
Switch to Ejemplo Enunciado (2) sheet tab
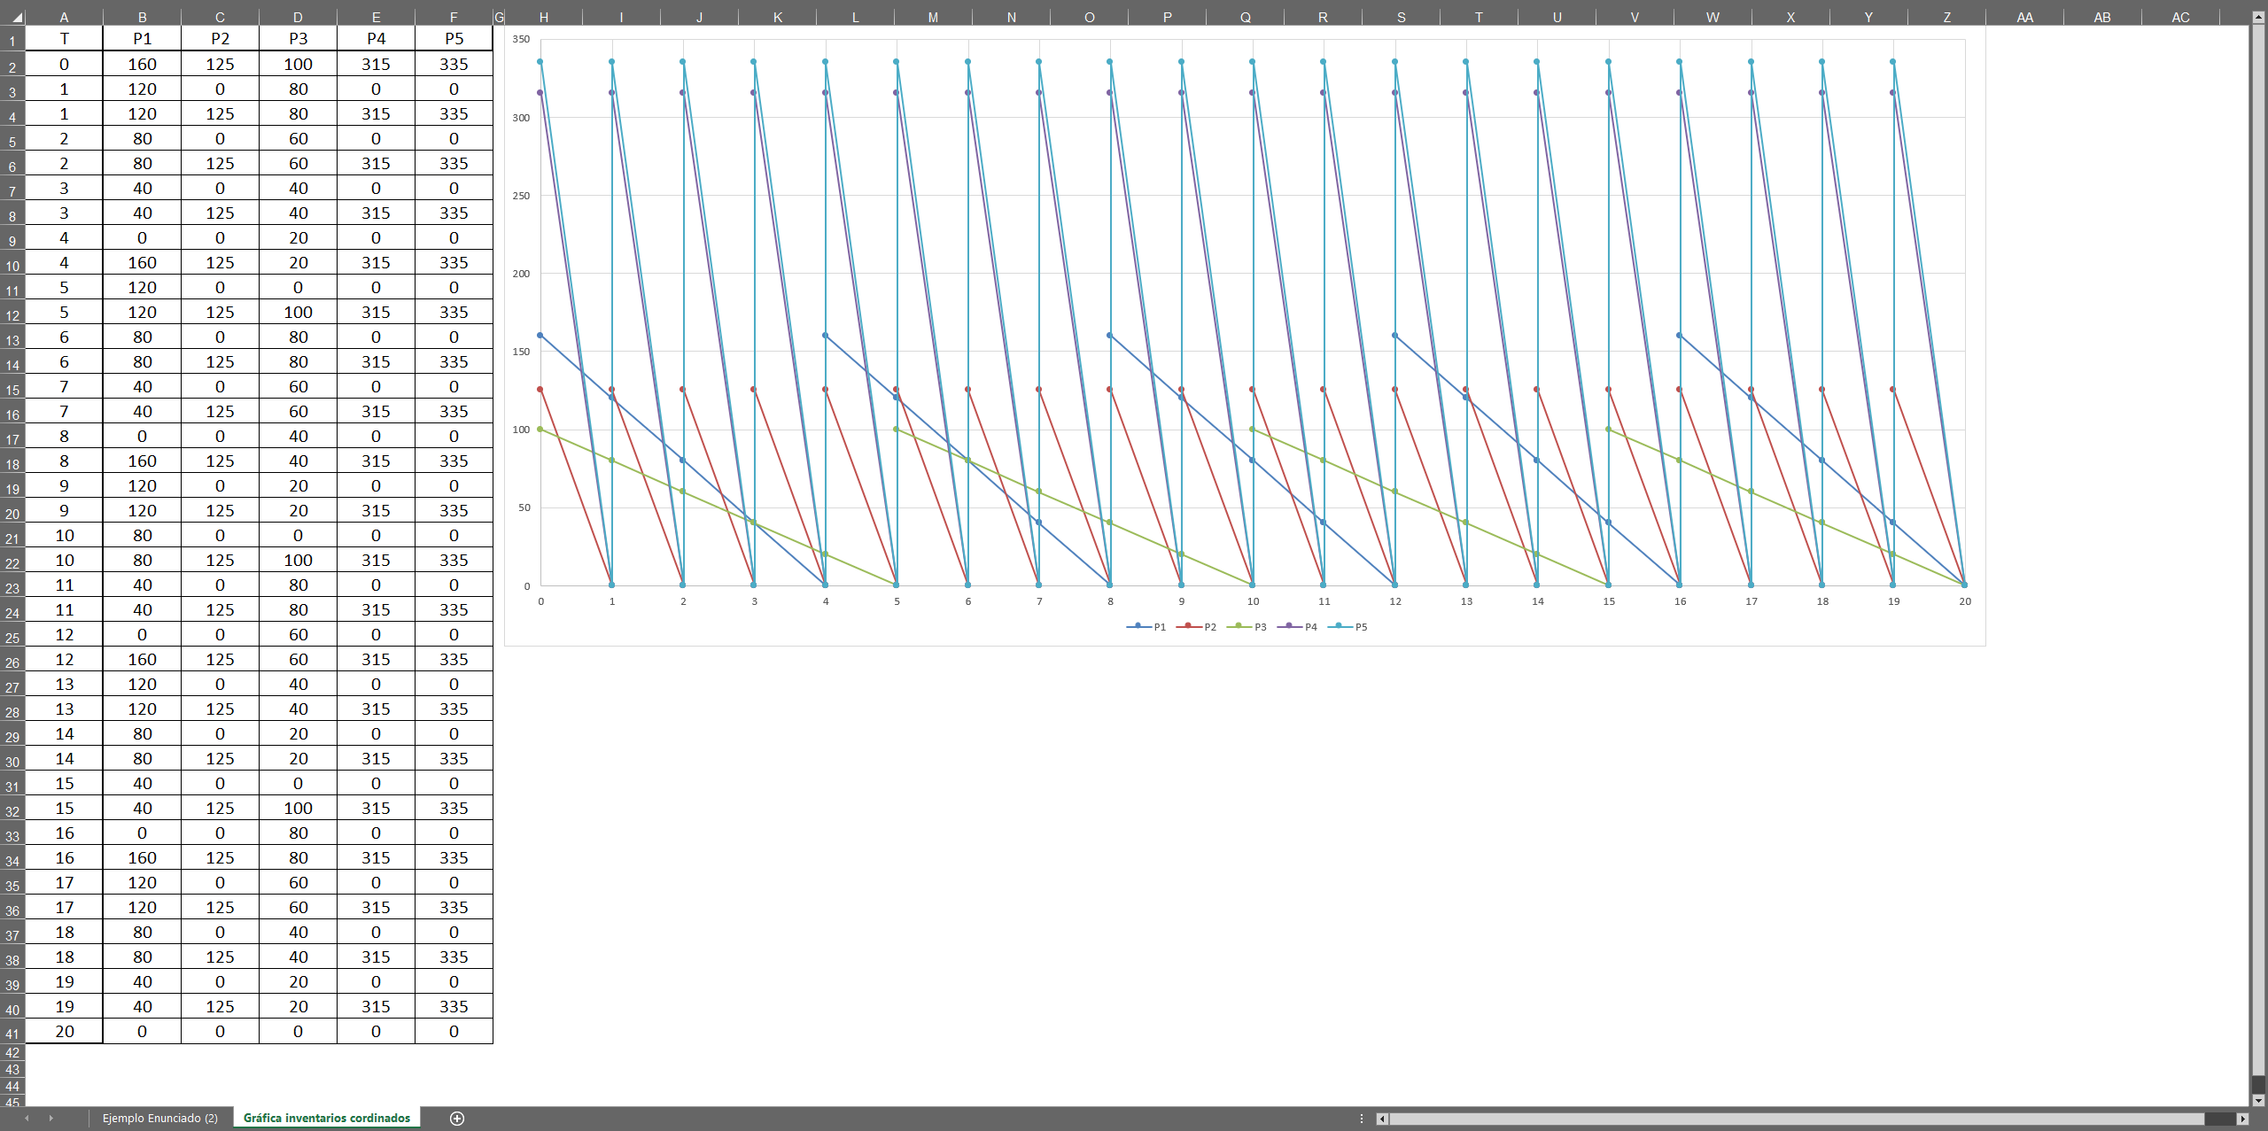click(x=160, y=1118)
